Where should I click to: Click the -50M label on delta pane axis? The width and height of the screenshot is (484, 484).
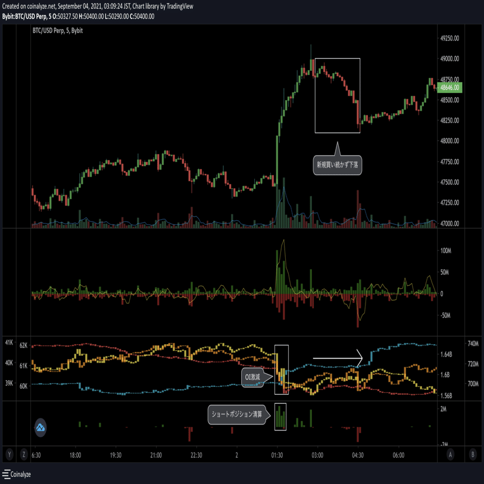point(445,316)
